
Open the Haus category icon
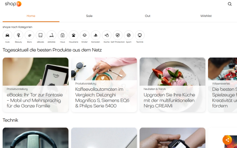coord(62,35)
